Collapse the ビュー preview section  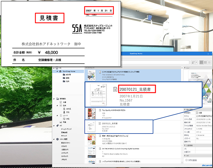[185, 68]
